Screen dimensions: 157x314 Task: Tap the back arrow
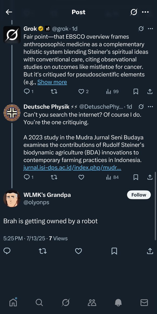click(9, 12)
